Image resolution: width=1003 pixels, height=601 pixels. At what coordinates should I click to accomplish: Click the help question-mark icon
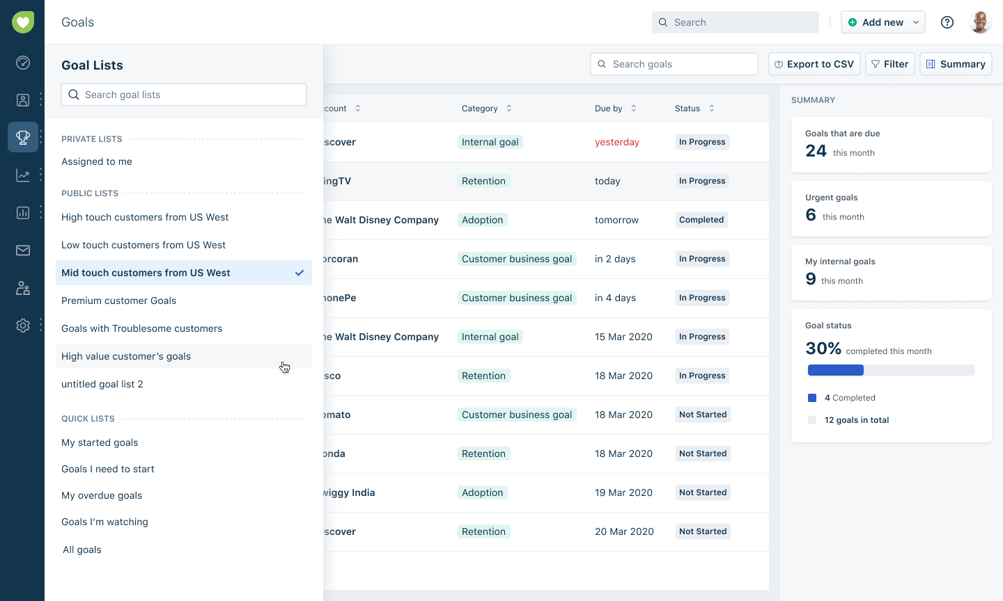tap(947, 22)
